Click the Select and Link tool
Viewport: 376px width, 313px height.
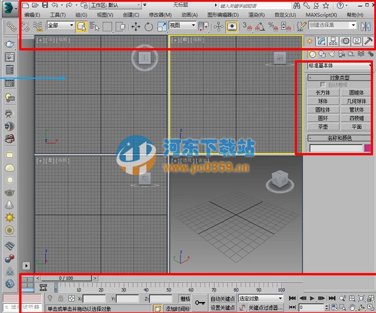tap(11, 26)
